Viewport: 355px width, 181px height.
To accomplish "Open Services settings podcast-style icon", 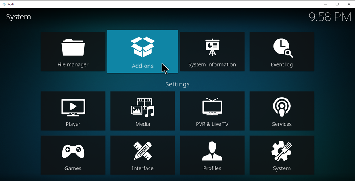I will tap(282, 107).
